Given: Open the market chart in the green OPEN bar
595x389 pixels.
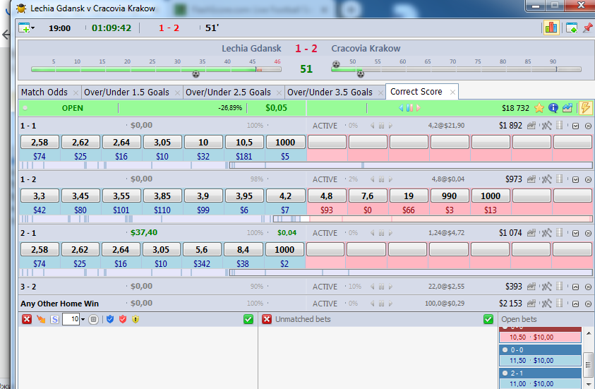Looking at the screenshot, I should click(x=567, y=108).
